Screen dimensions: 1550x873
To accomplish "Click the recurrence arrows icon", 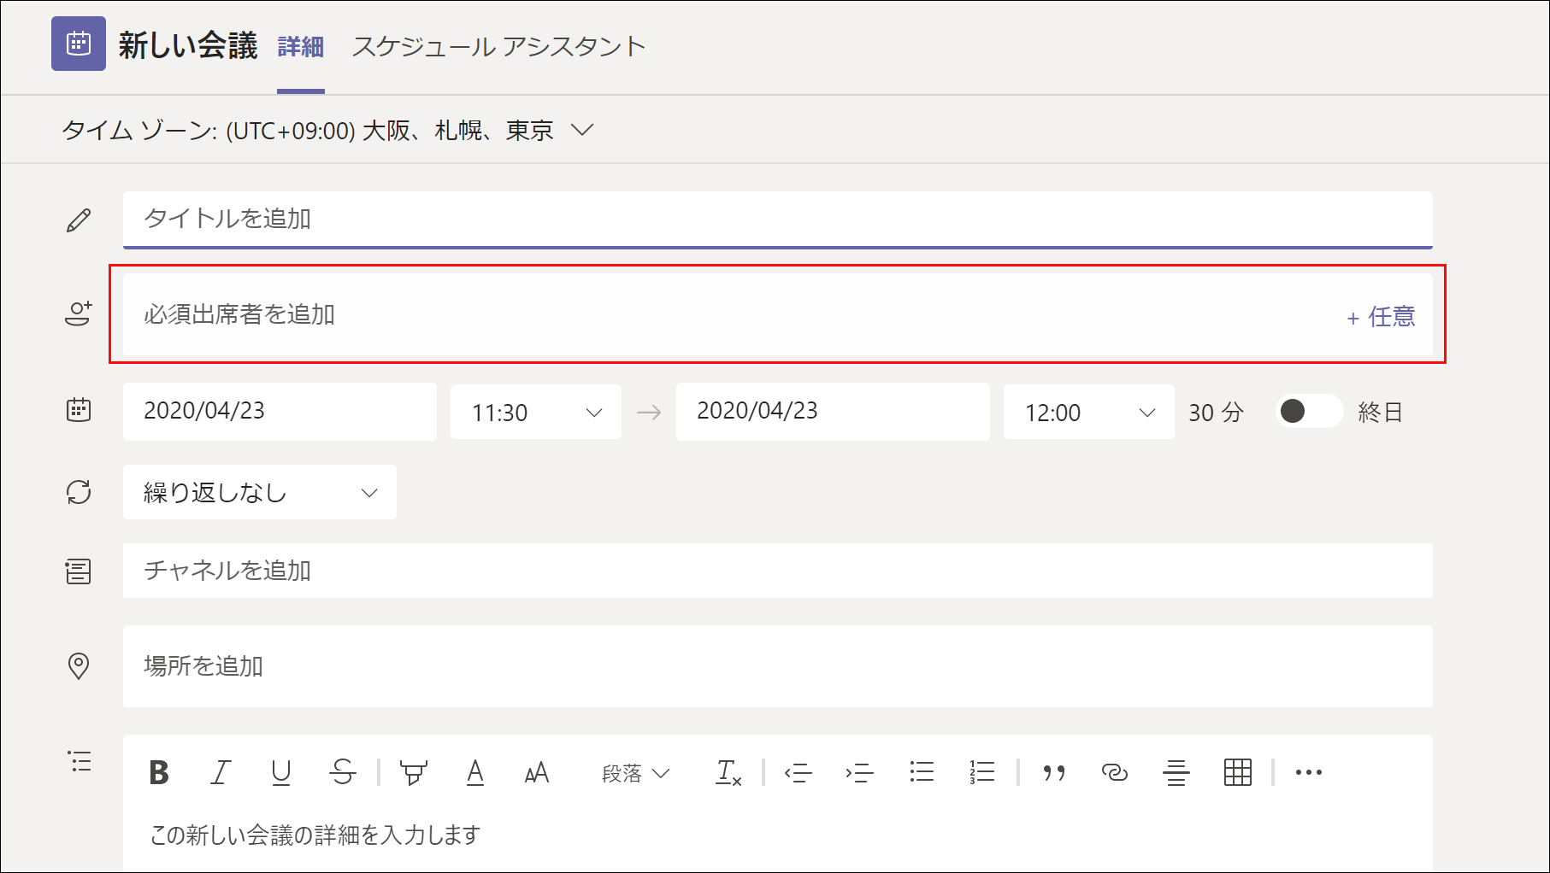I will (x=79, y=492).
